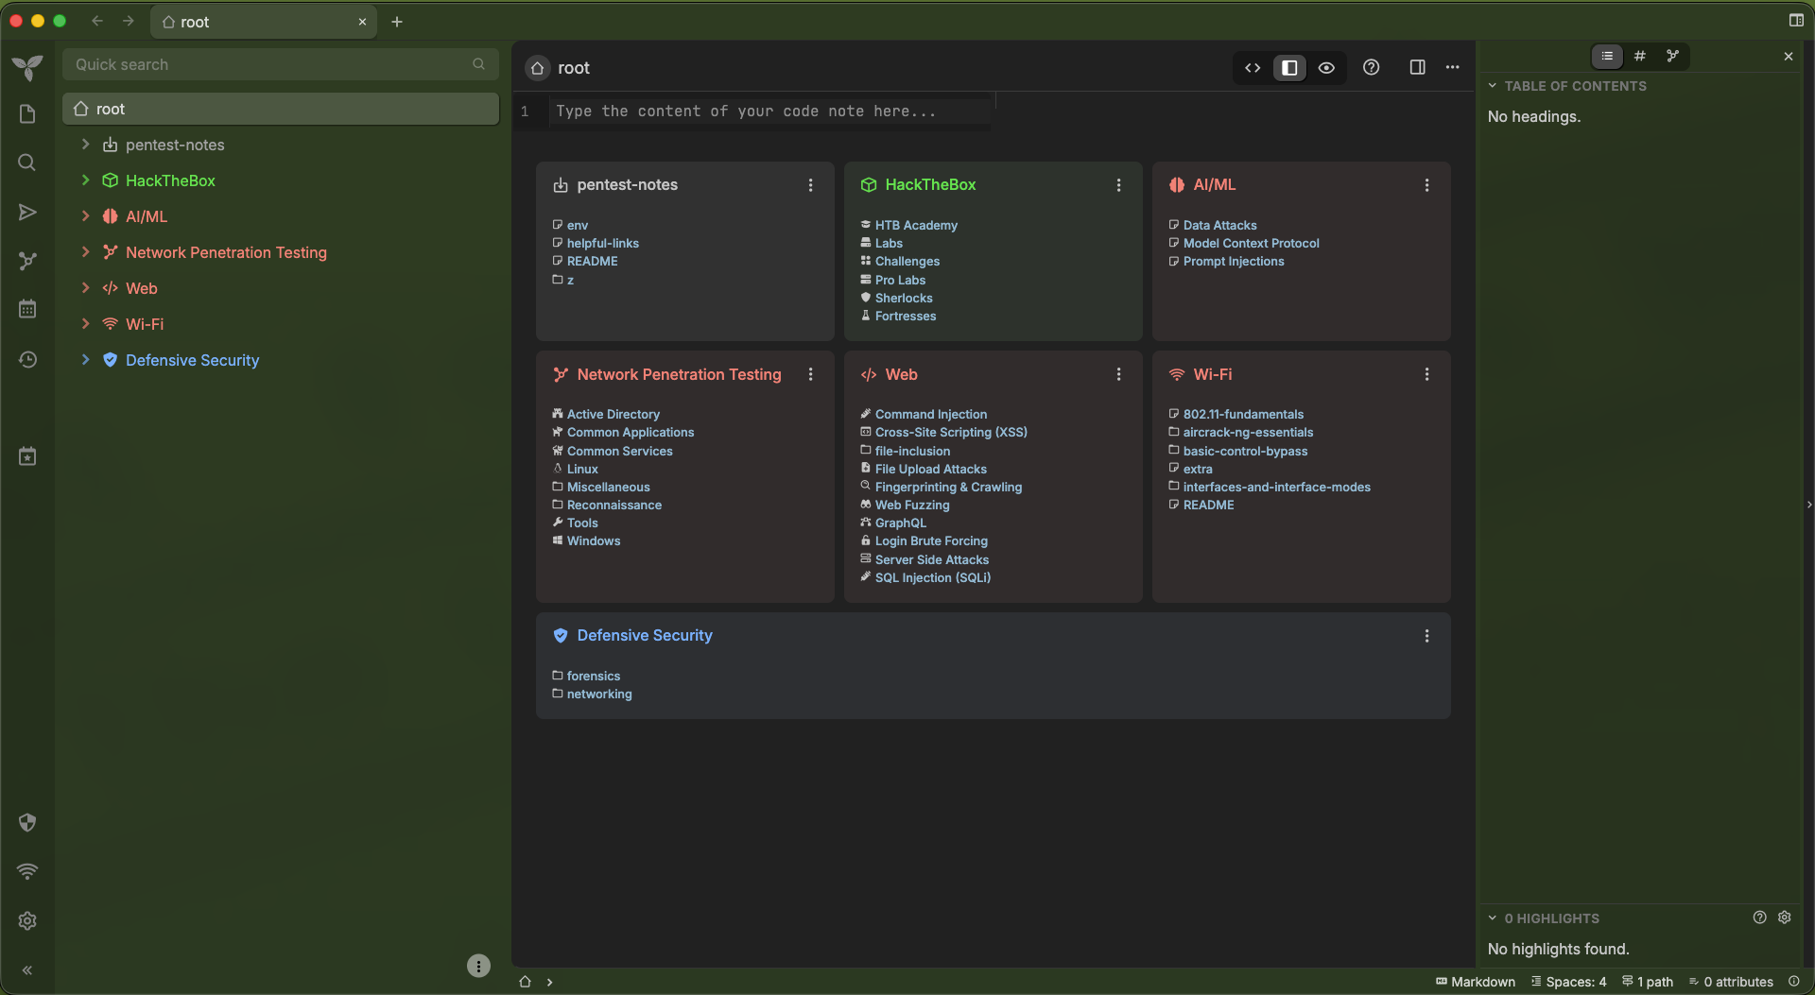Select the Table of Contents tab icon
The width and height of the screenshot is (1815, 995).
[1607, 56]
